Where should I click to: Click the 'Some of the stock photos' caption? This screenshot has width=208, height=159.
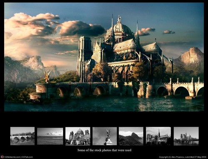coord(104,150)
